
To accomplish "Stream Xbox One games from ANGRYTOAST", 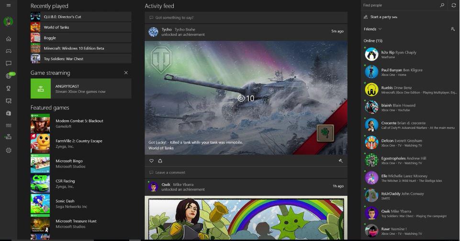I will 81,89.
